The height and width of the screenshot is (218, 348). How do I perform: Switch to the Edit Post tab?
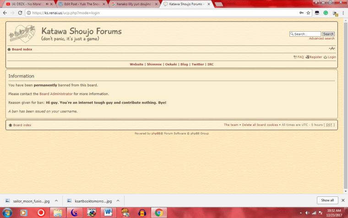point(80,4)
